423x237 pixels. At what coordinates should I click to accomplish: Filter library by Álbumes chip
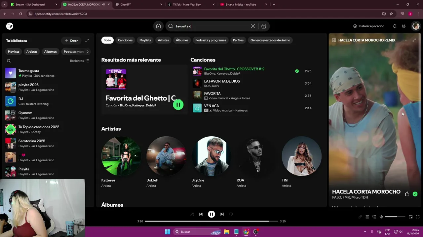pos(51,52)
